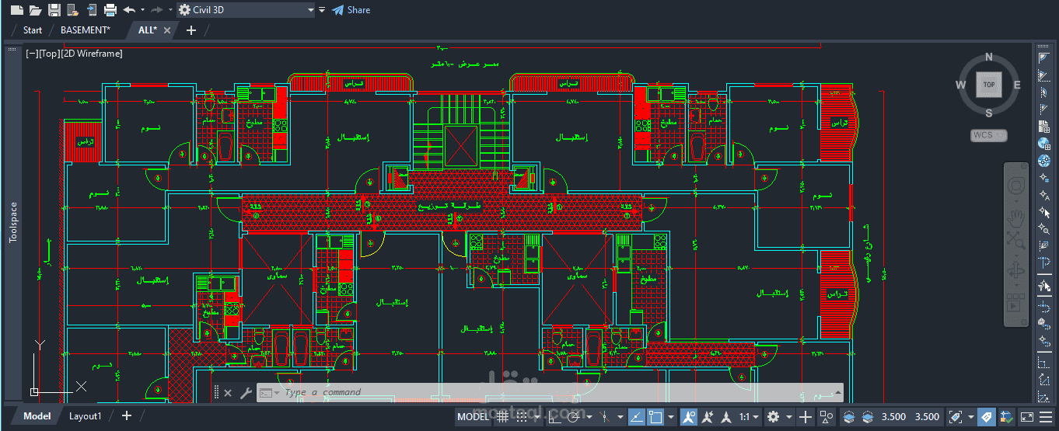Toggle object snap tracking in status bar
Viewport: 1059px width, 431px height.
636,417
